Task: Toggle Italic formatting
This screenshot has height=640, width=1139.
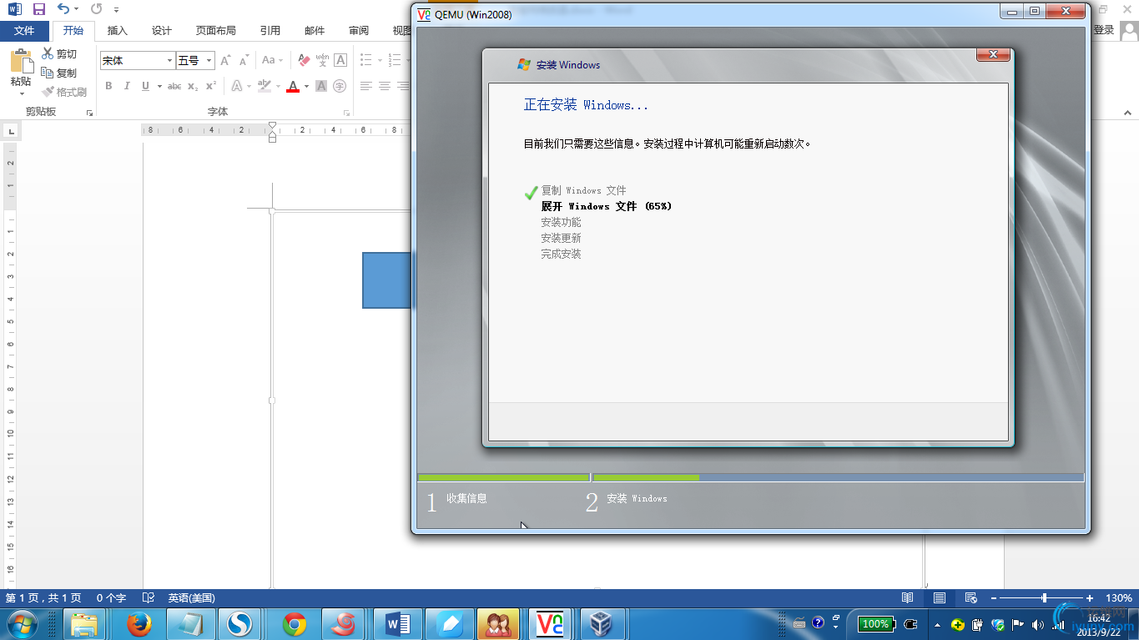Action: (x=127, y=86)
